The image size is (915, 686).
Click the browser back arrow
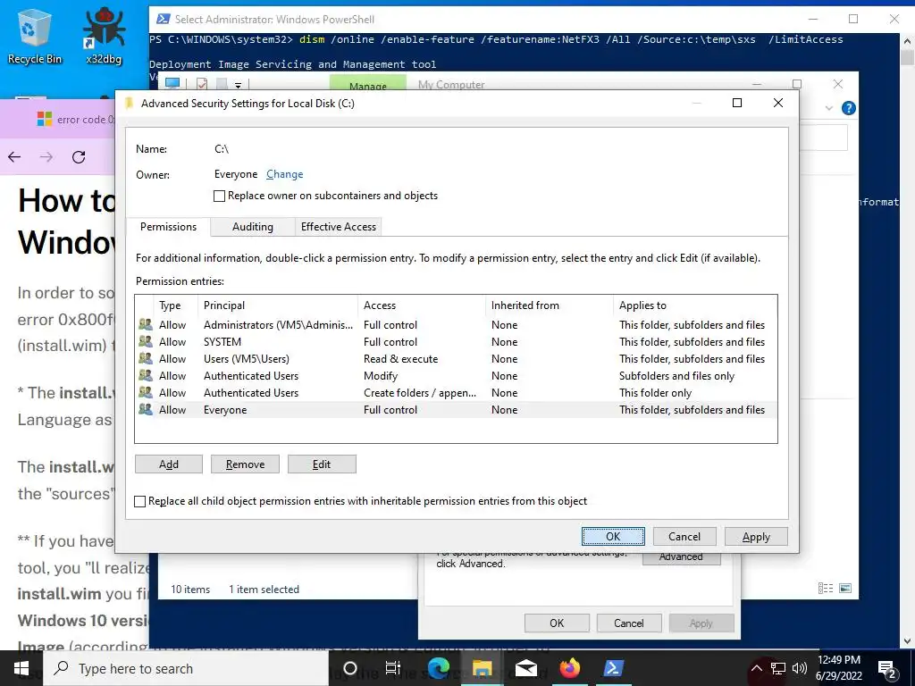point(14,157)
